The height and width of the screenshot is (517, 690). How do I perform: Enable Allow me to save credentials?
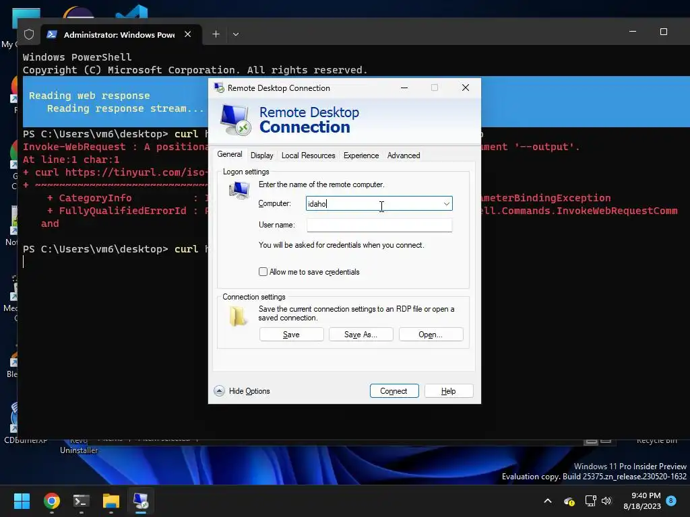263,272
